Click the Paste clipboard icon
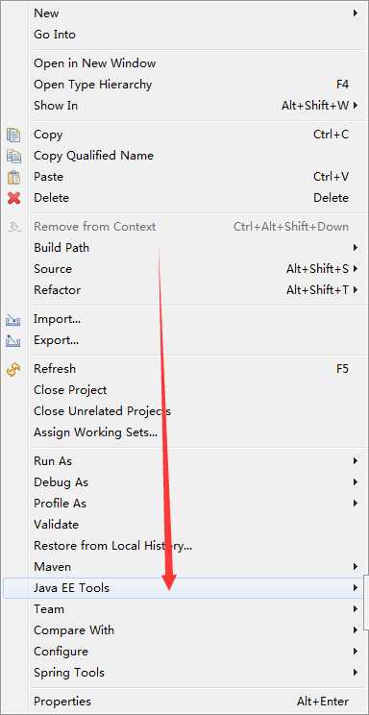 point(13,177)
